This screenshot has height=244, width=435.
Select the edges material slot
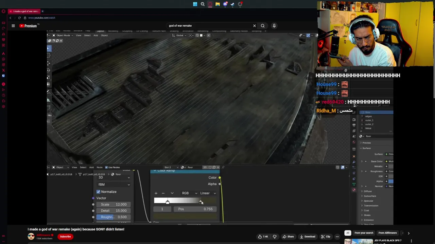(376, 116)
